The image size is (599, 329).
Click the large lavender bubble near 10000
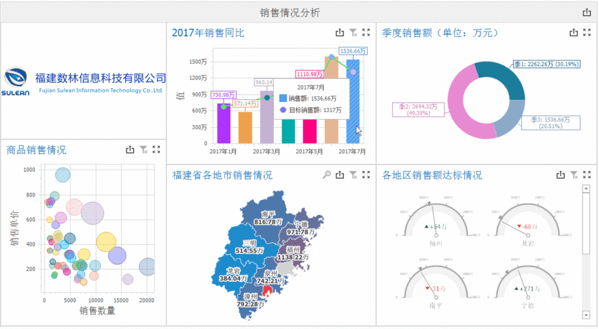click(x=93, y=213)
